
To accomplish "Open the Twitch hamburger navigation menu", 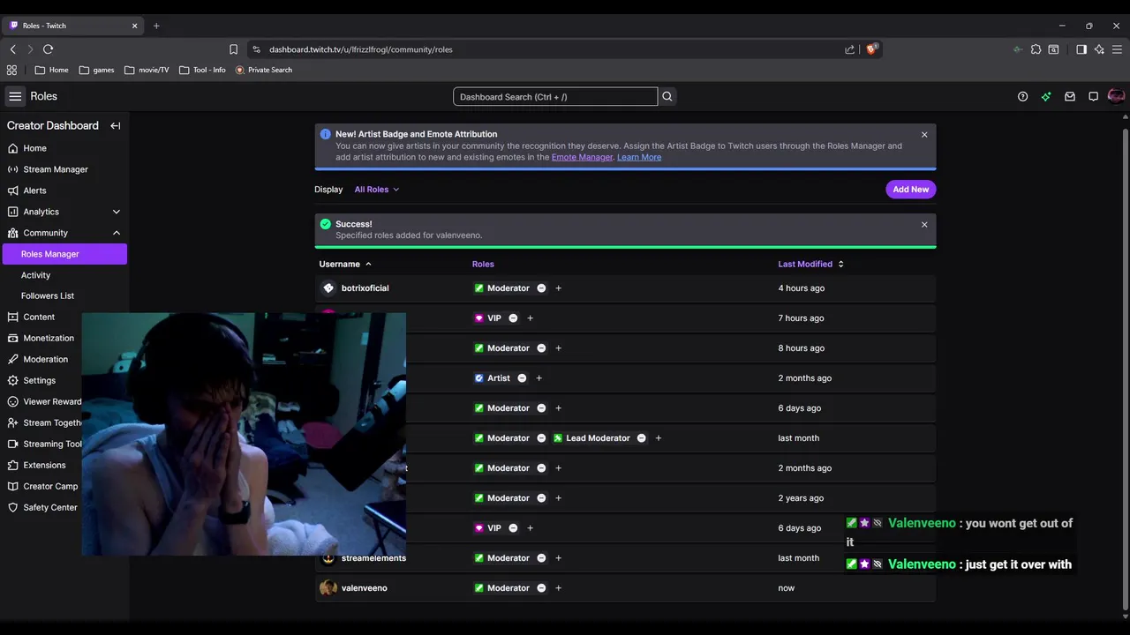I will (x=15, y=96).
